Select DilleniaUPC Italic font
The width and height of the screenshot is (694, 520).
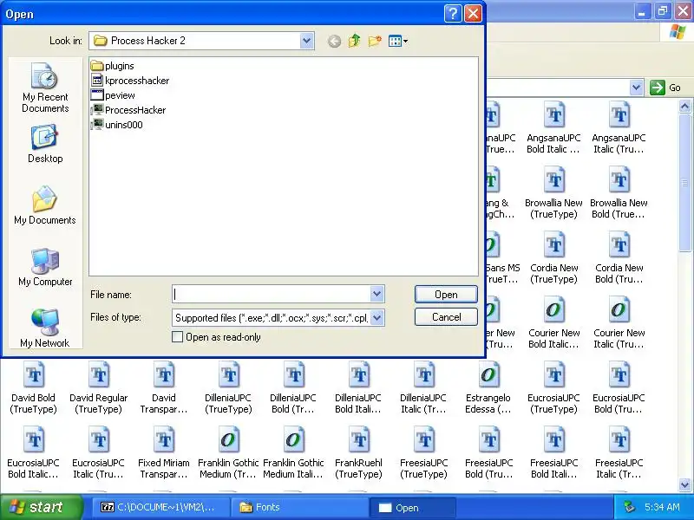[423, 387]
